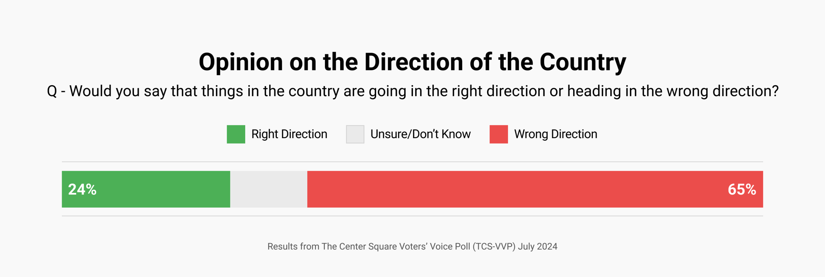
Task: Click the "(TCS-VVP)" abbreviation in the footer
Action: pyautogui.click(x=494, y=246)
